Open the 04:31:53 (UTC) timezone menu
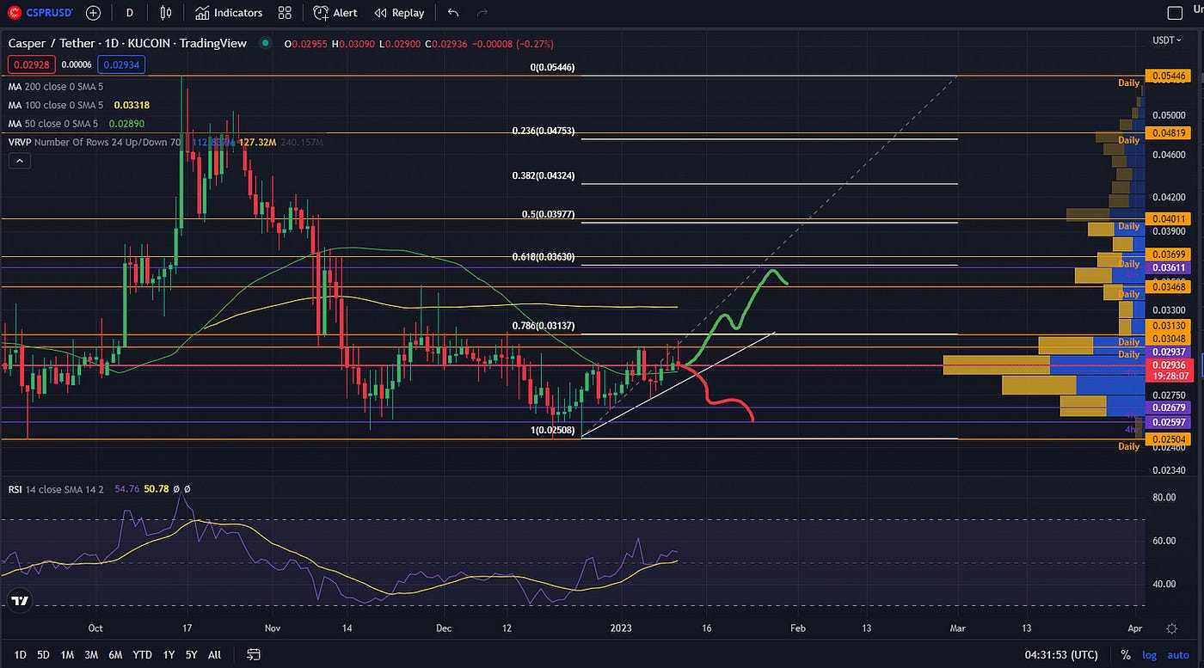This screenshot has height=668, width=1204. click(x=1061, y=654)
